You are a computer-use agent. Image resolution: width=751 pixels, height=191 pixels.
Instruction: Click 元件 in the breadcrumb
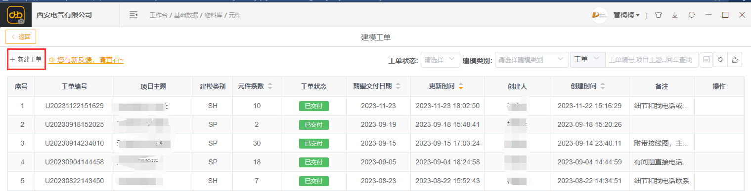coord(235,15)
